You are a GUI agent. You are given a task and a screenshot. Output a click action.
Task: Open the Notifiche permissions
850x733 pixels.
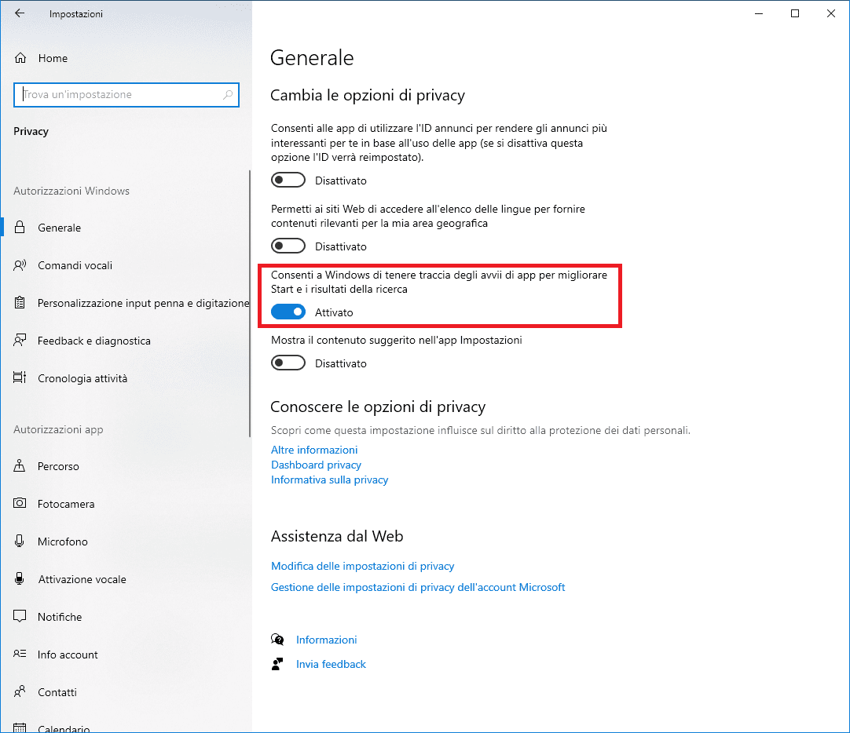tap(60, 617)
